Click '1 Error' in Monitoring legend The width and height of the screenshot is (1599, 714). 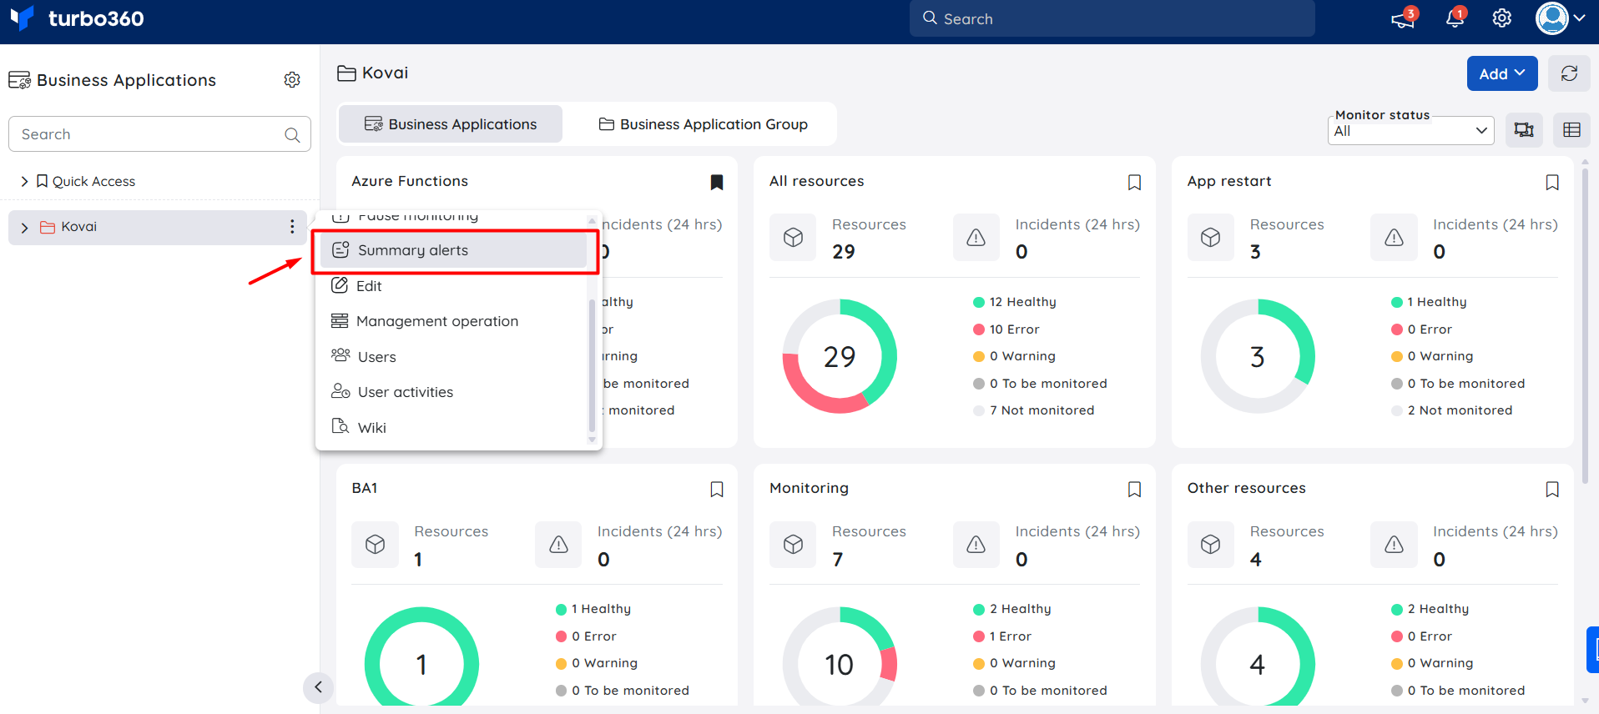pyautogui.click(x=1002, y=636)
